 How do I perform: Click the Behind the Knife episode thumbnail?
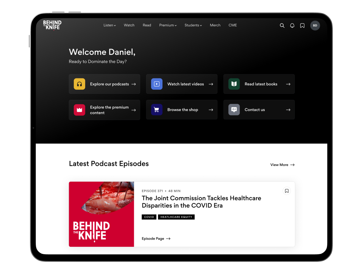pos(101,214)
